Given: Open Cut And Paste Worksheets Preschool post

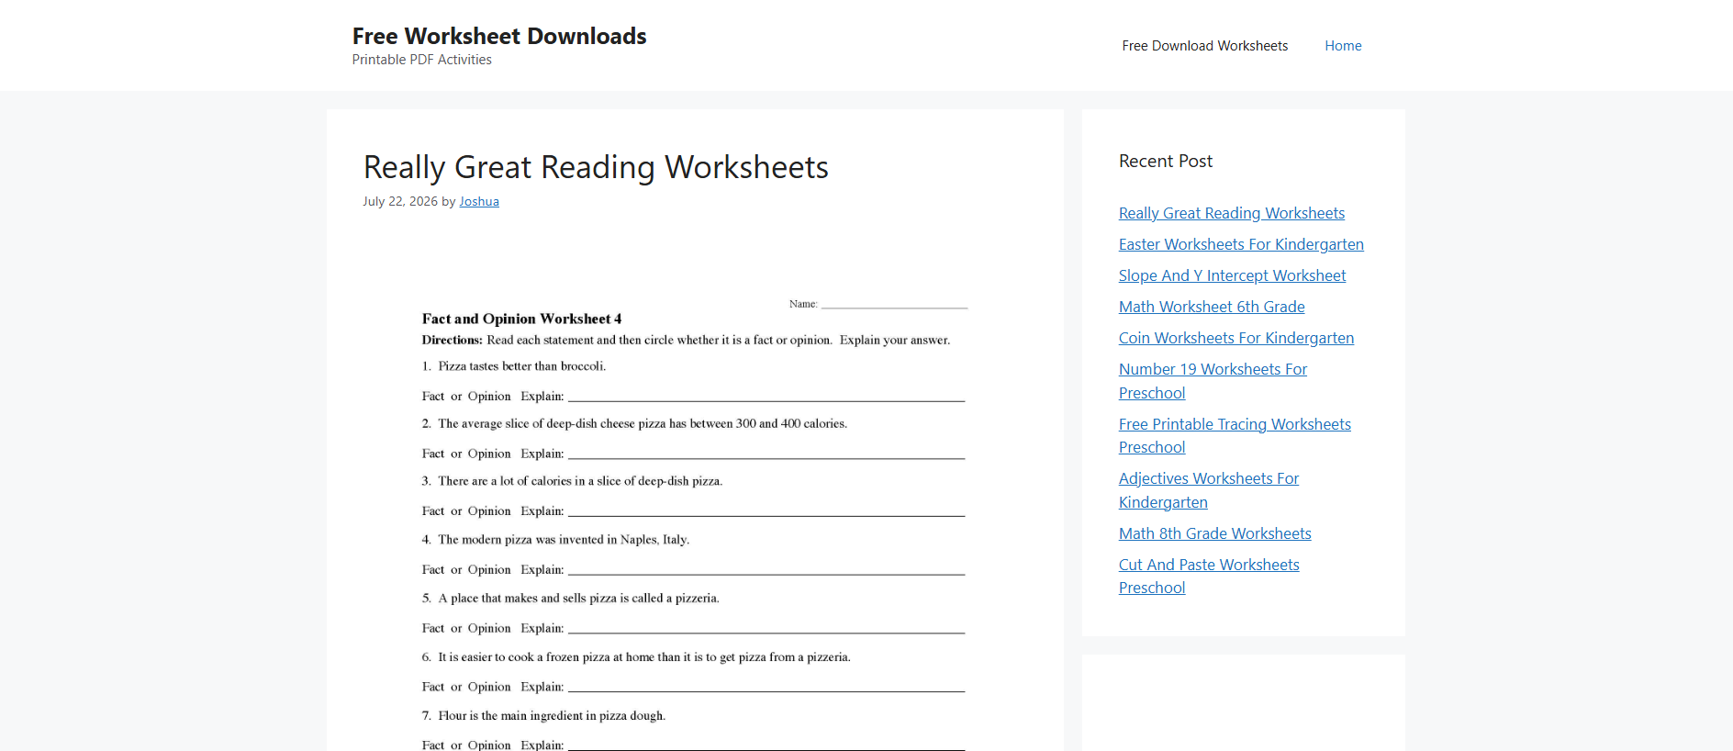Looking at the screenshot, I should [x=1209, y=576].
